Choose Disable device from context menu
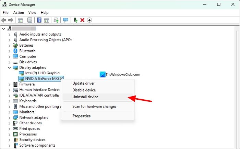The height and width of the screenshot is (149, 240). click(x=98, y=90)
